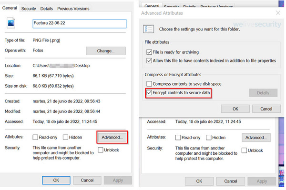Cancel the Advanced Attributes dialog
Viewport: 286px width, 190px height.
tap(266, 109)
